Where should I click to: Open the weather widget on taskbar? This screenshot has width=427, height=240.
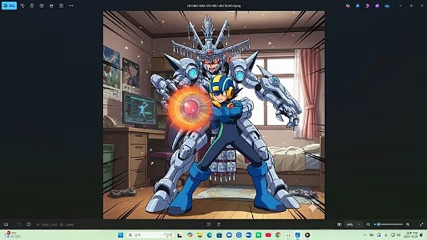point(13,235)
